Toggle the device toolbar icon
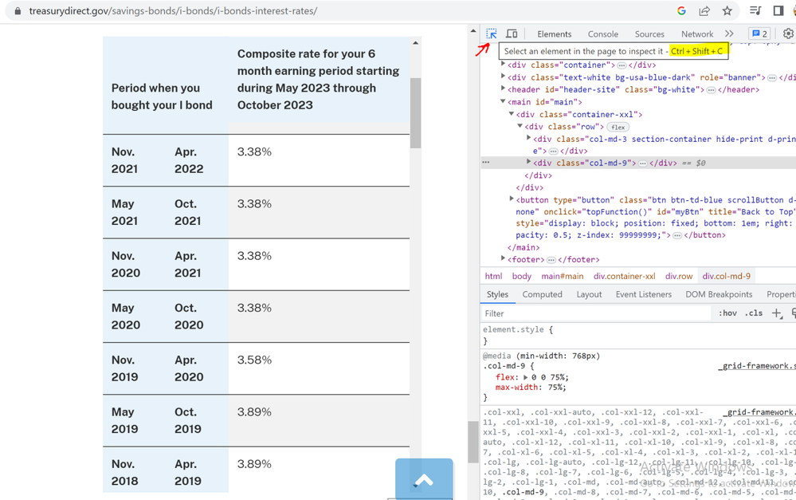 [x=512, y=33]
